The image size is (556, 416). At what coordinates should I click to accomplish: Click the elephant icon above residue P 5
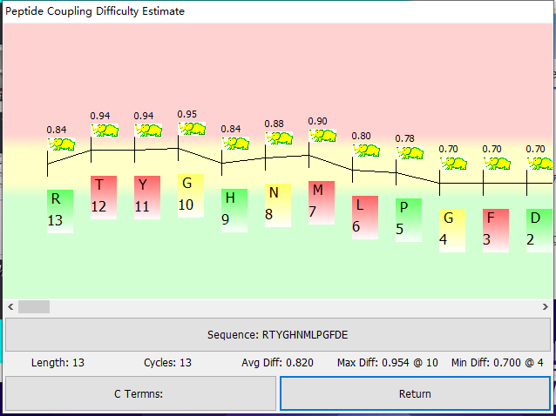[x=410, y=153]
